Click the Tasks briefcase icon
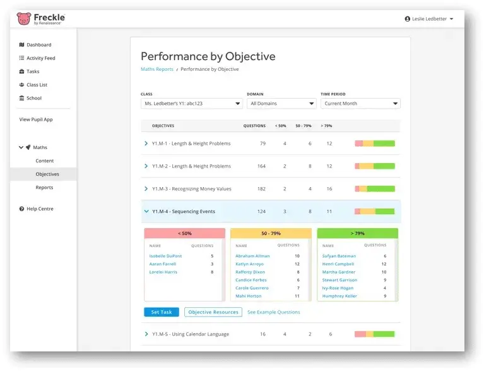Viewport: 484px width, 371px height. click(21, 71)
